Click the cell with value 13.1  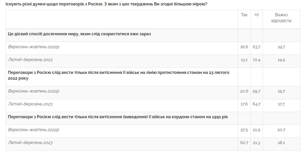point(244,60)
